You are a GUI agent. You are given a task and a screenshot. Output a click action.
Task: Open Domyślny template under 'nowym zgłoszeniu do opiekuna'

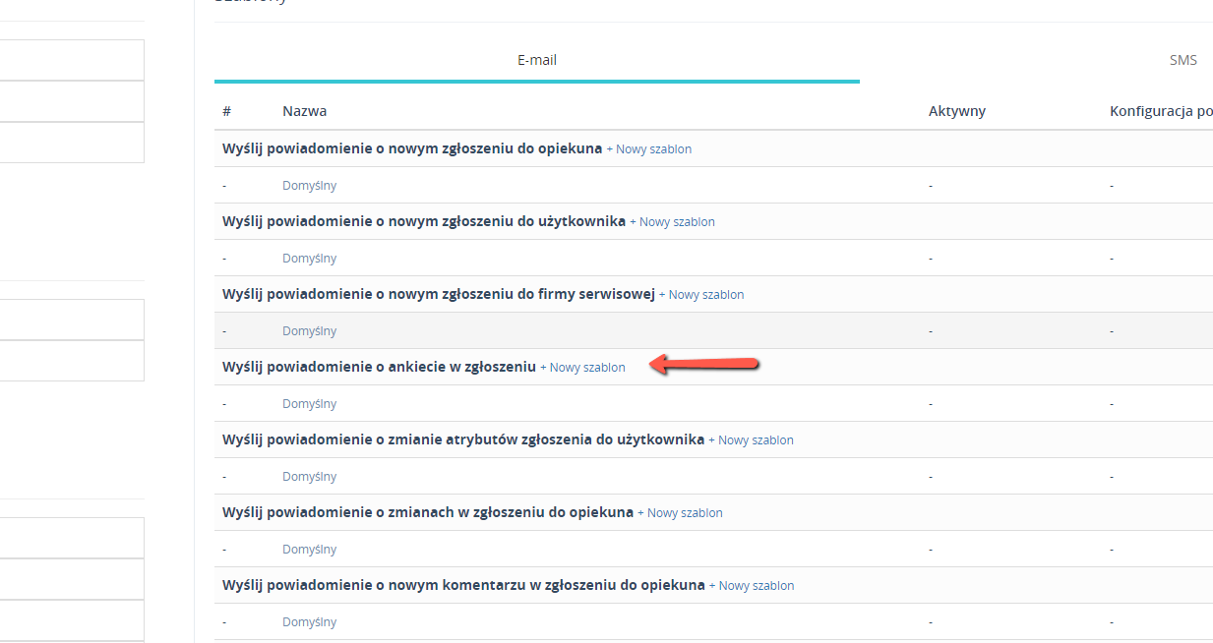click(309, 186)
